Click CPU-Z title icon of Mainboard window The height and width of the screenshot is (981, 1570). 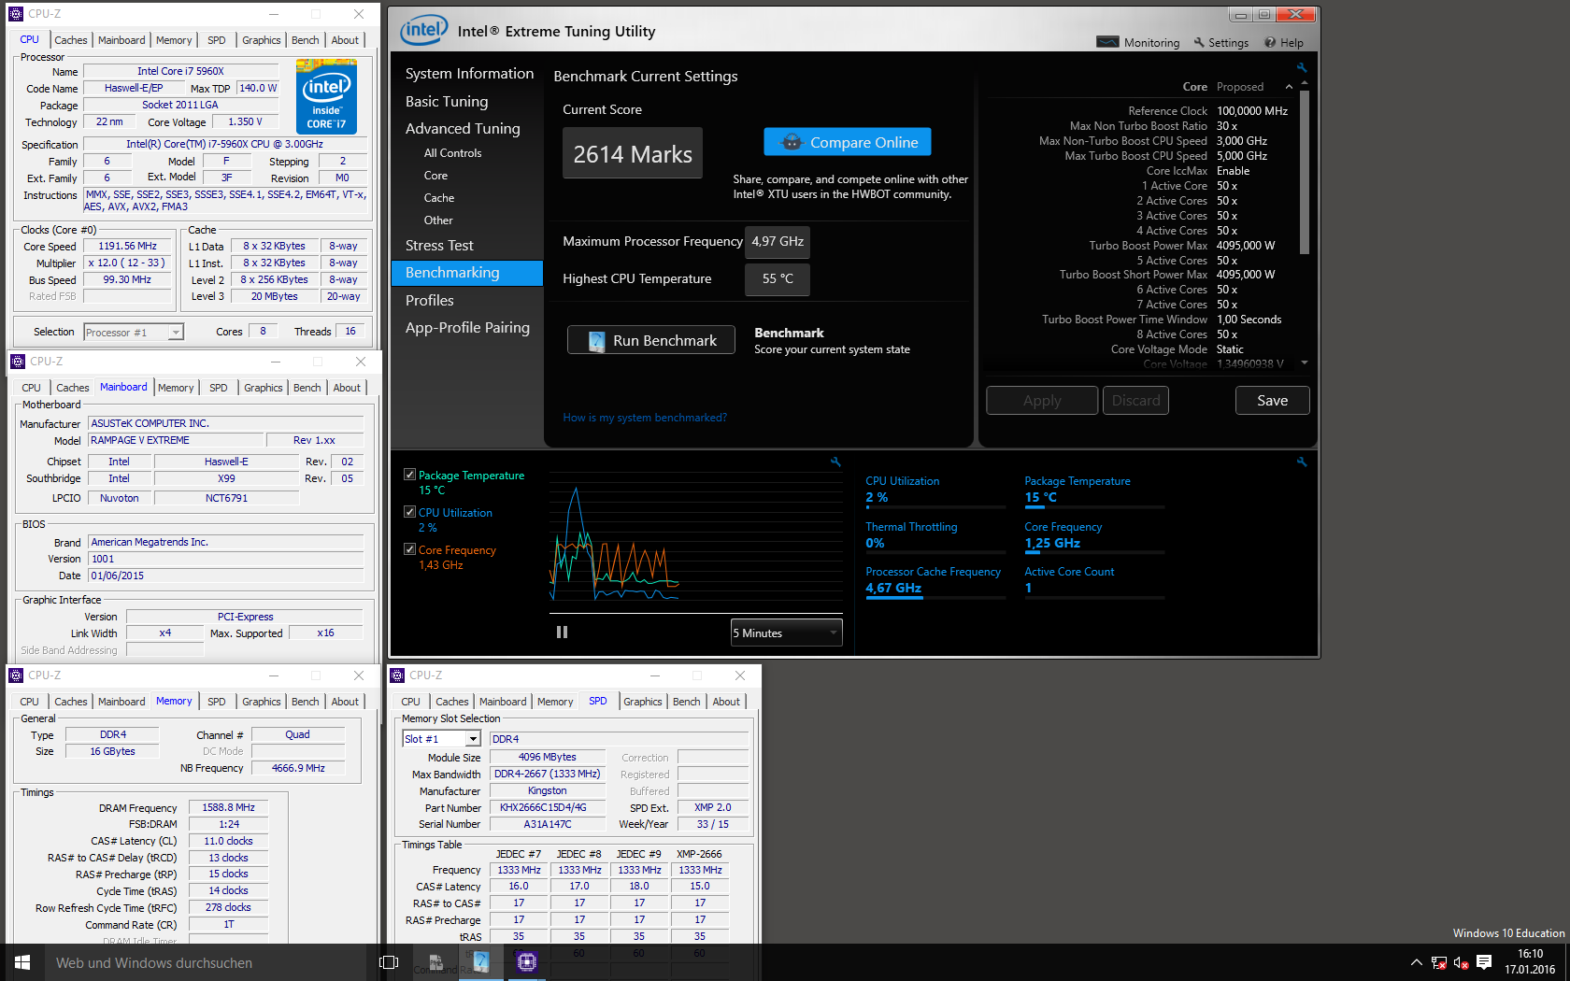18,362
